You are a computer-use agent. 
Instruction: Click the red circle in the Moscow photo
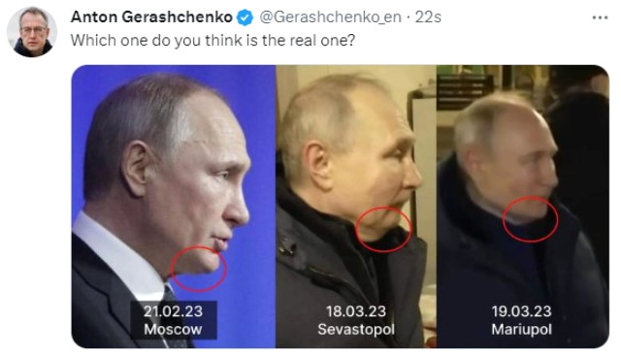pos(198,270)
